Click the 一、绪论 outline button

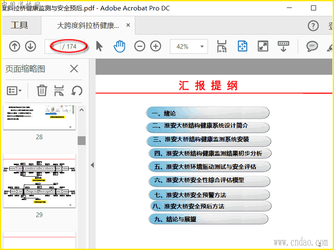pos(207,113)
